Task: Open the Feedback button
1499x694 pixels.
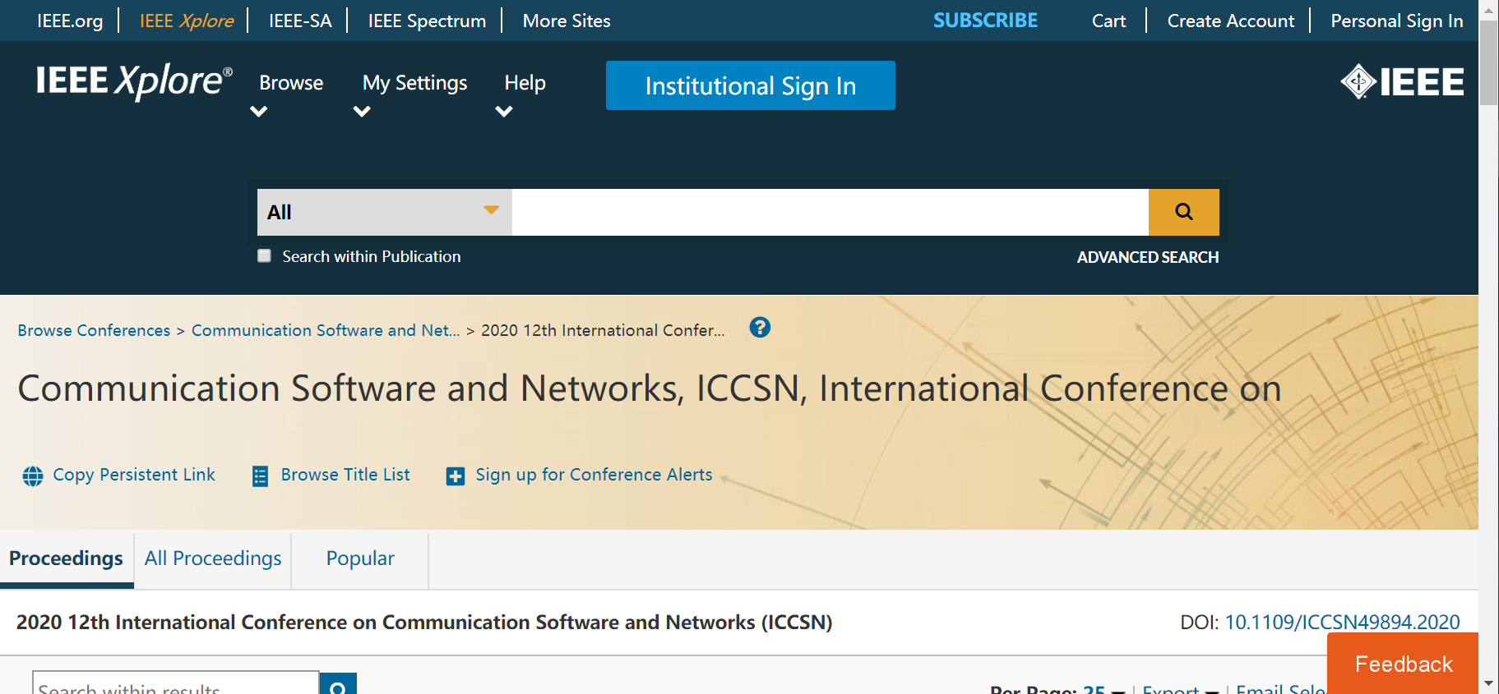Action: pos(1403,664)
